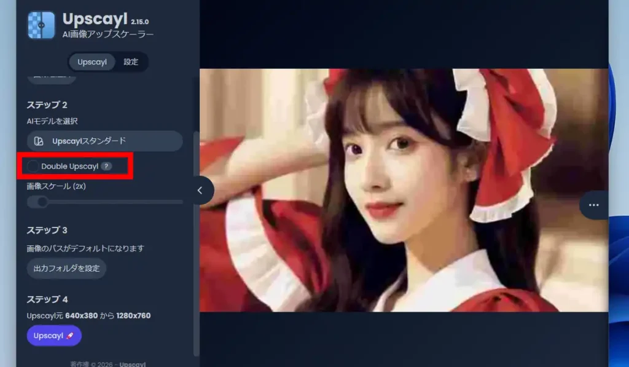Click the model icon inside the Upscaylスタンダード selector

click(x=39, y=141)
